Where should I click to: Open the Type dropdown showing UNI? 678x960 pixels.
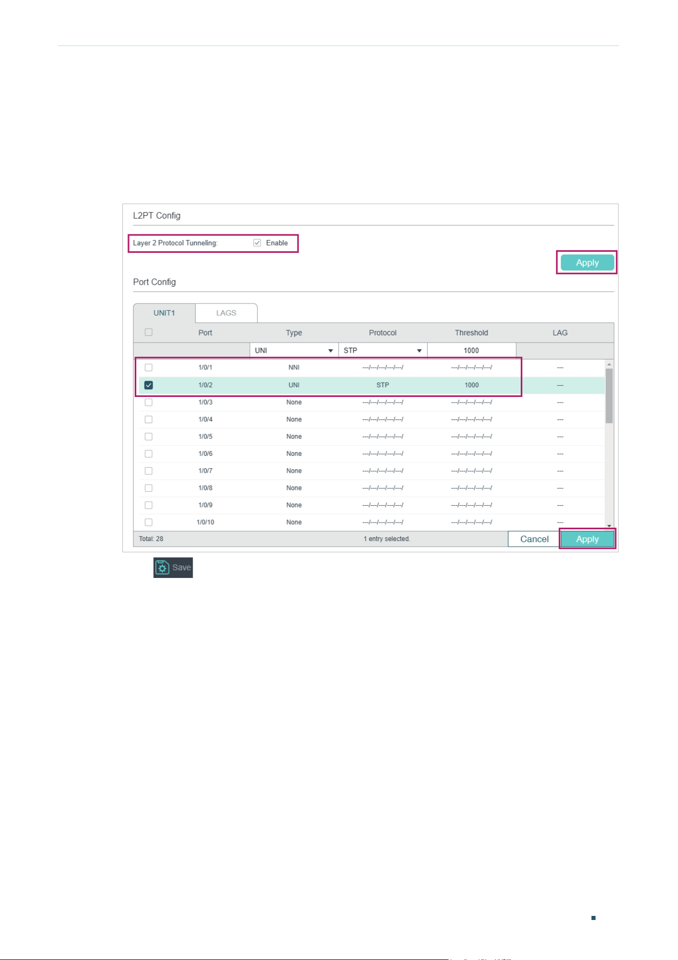[x=294, y=350]
